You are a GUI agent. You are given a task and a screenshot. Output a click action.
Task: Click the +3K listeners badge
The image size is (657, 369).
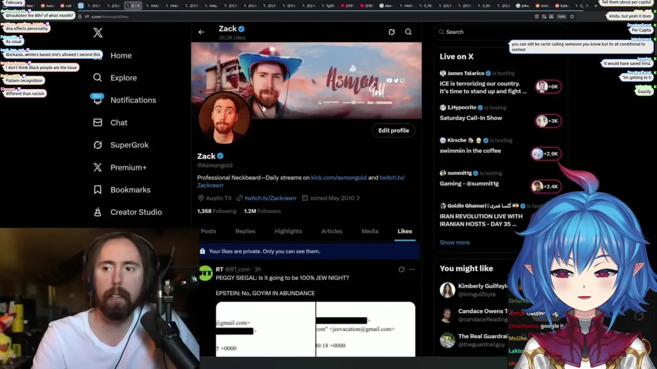548,121
